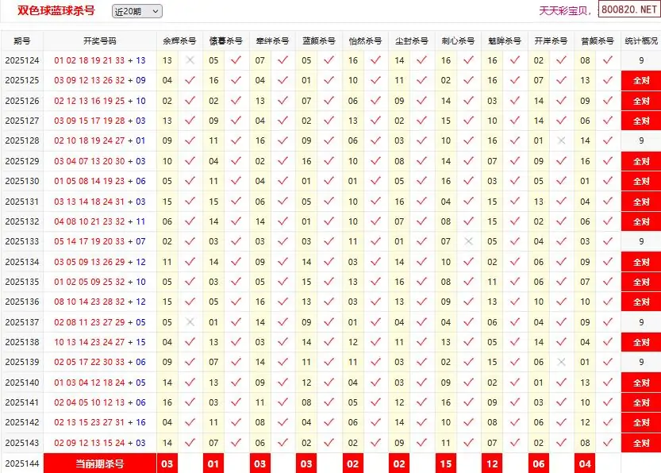
Task: Click the red checkmark in row 2025130 尘封杀号
Action: tap(422, 181)
